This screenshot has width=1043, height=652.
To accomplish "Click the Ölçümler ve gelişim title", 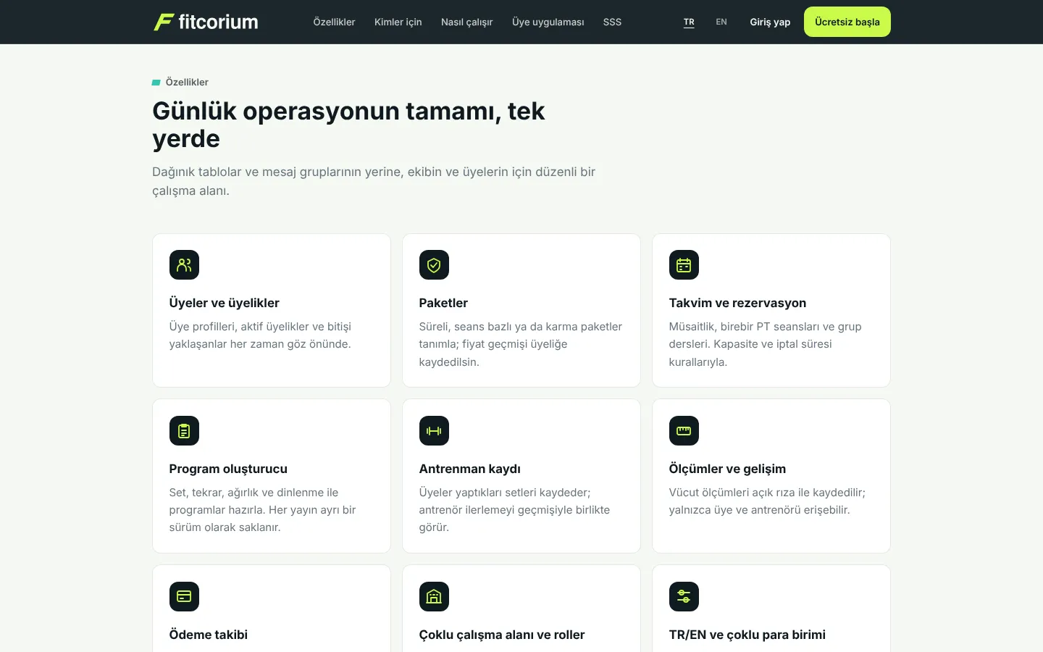I will (727, 469).
